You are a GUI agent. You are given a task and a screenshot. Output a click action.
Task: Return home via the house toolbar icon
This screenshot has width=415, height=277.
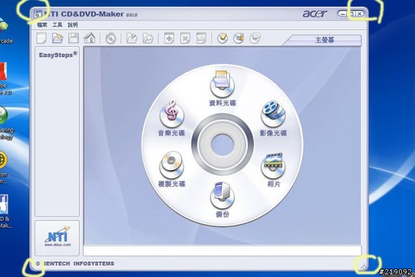(x=89, y=38)
